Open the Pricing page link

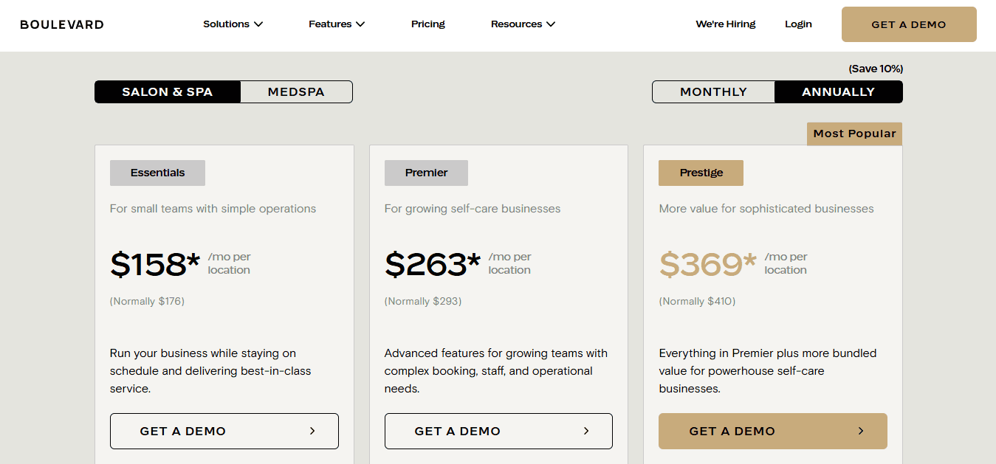(x=428, y=24)
